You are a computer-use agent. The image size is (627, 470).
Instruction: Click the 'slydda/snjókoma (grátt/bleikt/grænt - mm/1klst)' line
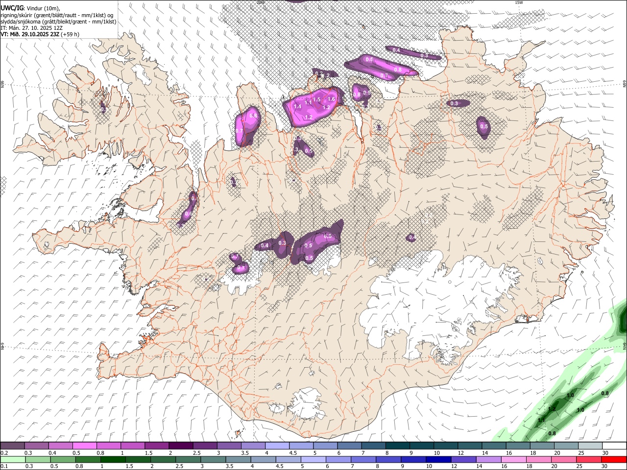coord(58,22)
